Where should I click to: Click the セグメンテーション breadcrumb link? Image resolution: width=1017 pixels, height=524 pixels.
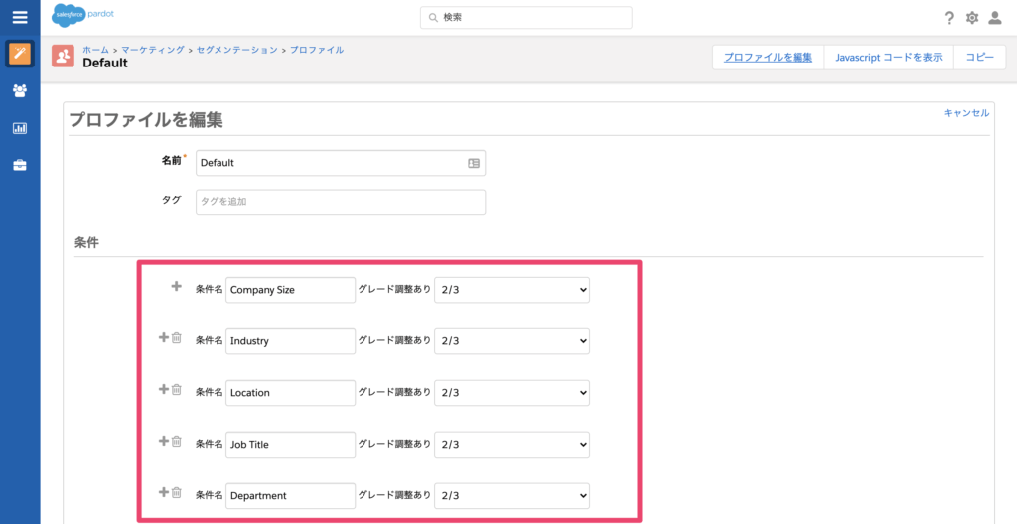[x=236, y=50]
